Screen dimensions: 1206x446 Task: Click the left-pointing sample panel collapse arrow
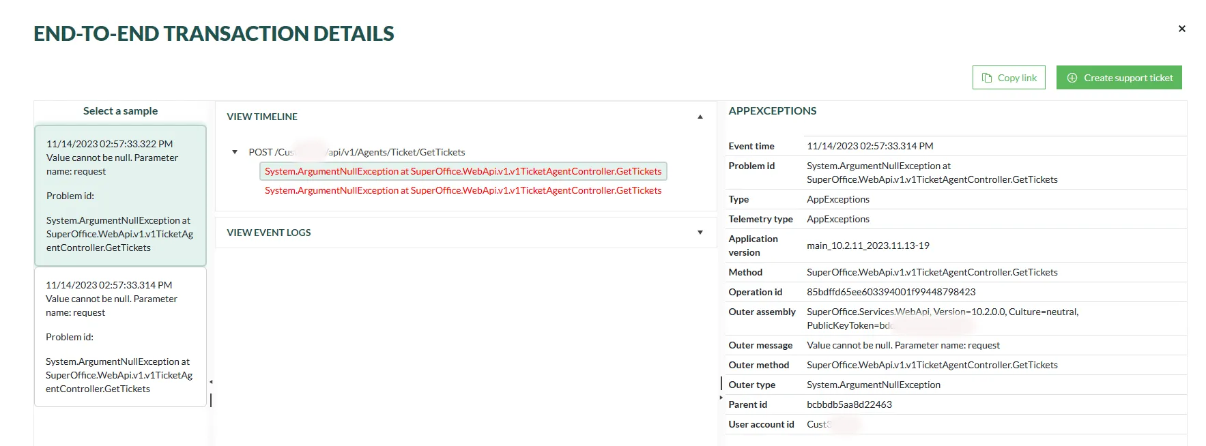tap(211, 382)
